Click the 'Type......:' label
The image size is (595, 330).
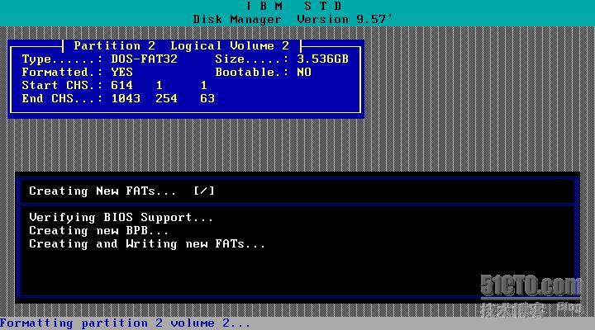click(x=62, y=59)
